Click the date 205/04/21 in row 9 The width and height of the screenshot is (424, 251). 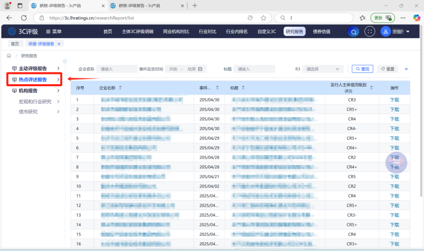pos(209,177)
